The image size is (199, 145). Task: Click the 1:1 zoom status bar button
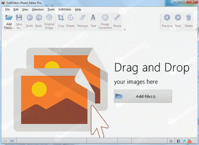click(5, 141)
